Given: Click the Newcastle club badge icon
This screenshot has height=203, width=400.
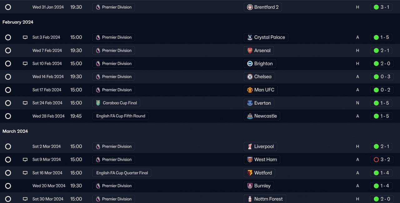Looking at the screenshot, I should [250, 116].
